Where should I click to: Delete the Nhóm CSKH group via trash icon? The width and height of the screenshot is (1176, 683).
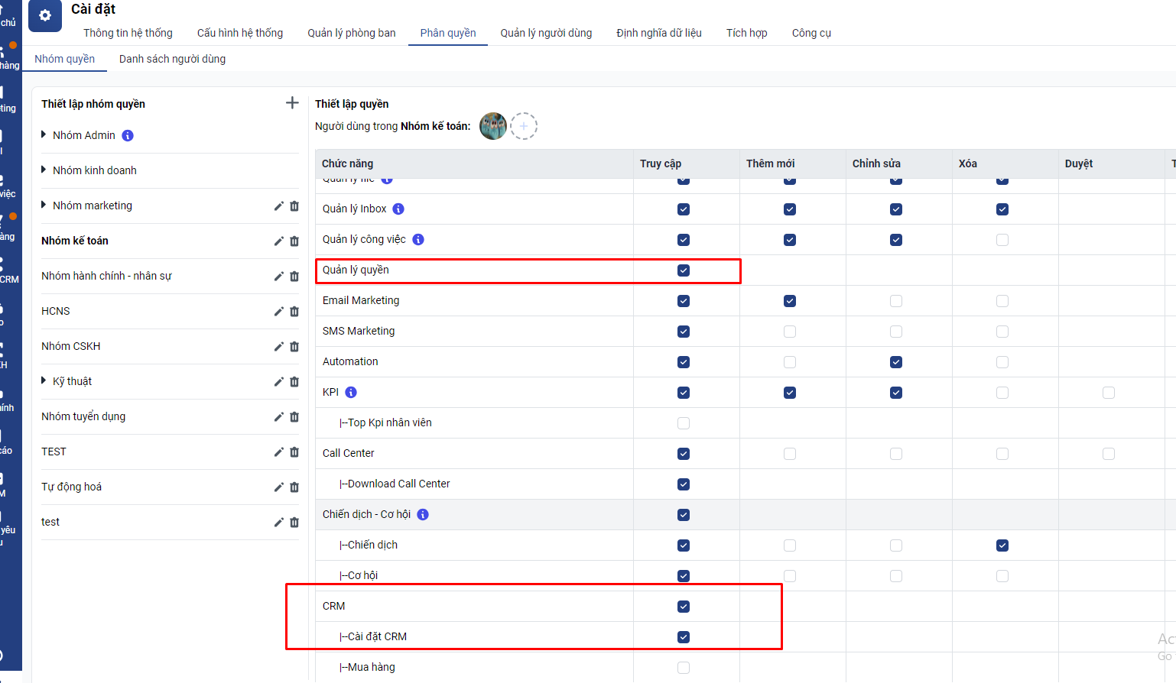pyautogui.click(x=294, y=347)
